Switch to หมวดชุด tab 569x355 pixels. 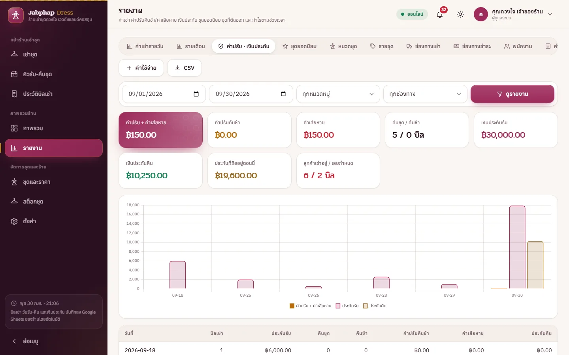[x=343, y=46]
